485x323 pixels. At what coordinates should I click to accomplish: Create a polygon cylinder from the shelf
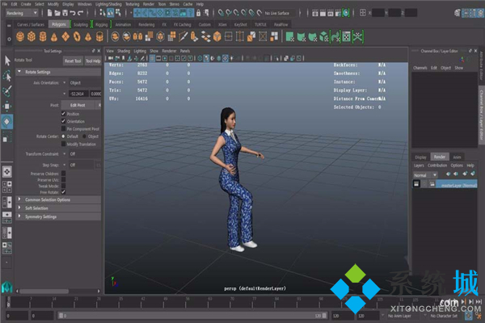pos(42,36)
